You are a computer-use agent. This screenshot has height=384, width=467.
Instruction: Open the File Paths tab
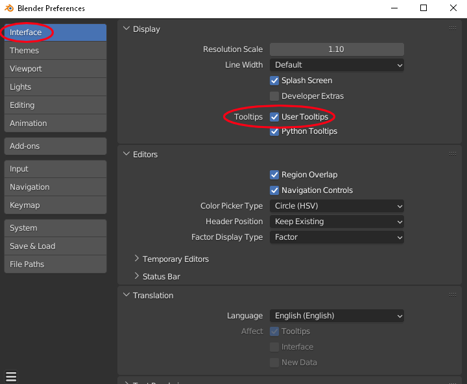point(55,264)
